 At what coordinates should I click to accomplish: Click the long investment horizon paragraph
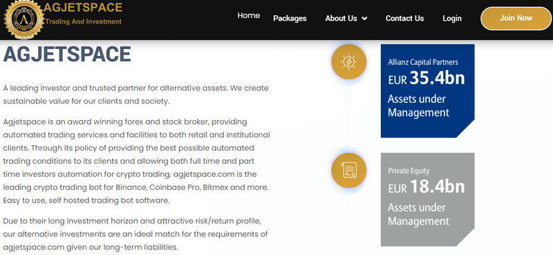(135, 234)
